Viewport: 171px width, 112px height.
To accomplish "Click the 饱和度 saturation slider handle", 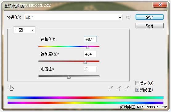I will point(85,62).
